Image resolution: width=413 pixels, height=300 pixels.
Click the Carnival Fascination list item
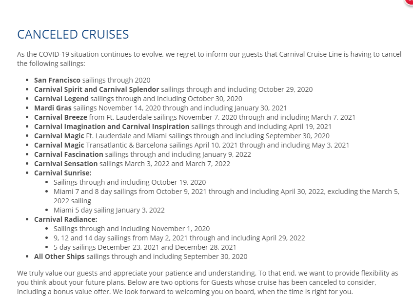142,154
